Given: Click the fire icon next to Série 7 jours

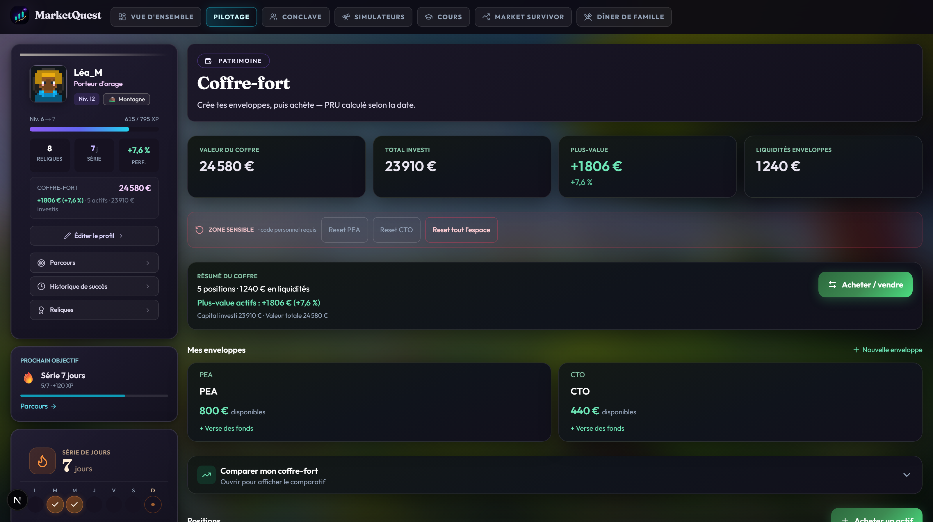Looking at the screenshot, I should (x=28, y=378).
